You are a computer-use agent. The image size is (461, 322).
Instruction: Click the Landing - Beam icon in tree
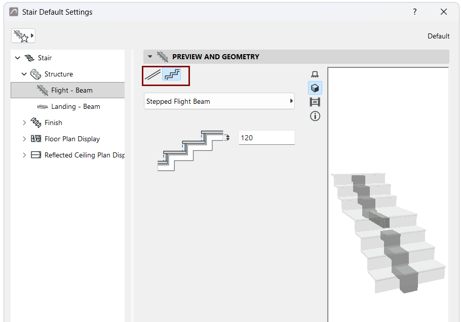click(43, 107)
